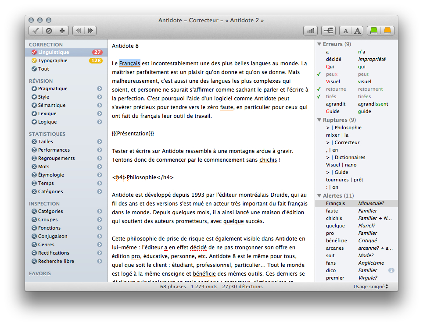Viewport: 423px width, 326px height.
Task: Go to next detection with double-right arrow
Action: pyautogui.click(x=90, y=31)
